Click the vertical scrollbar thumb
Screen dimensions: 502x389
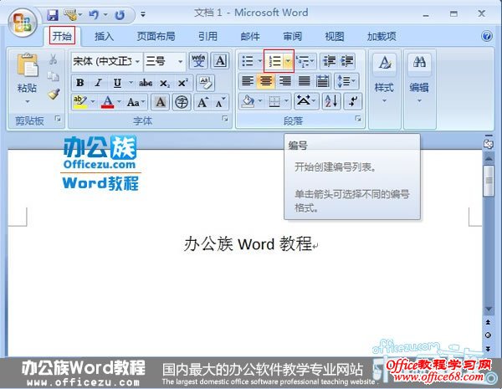point(489,181)
